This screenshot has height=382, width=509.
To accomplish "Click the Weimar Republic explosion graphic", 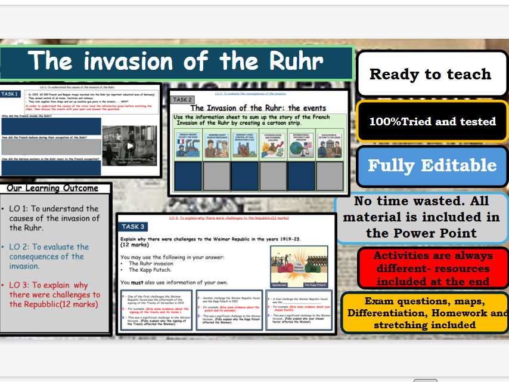I will (298, 266).
